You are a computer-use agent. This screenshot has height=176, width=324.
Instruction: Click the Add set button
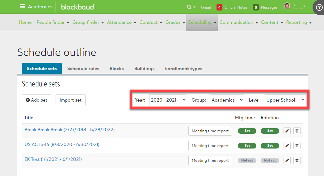click(36, 100)
